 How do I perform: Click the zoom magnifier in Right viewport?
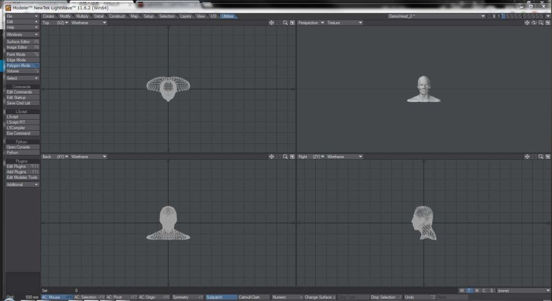(541, 157)
